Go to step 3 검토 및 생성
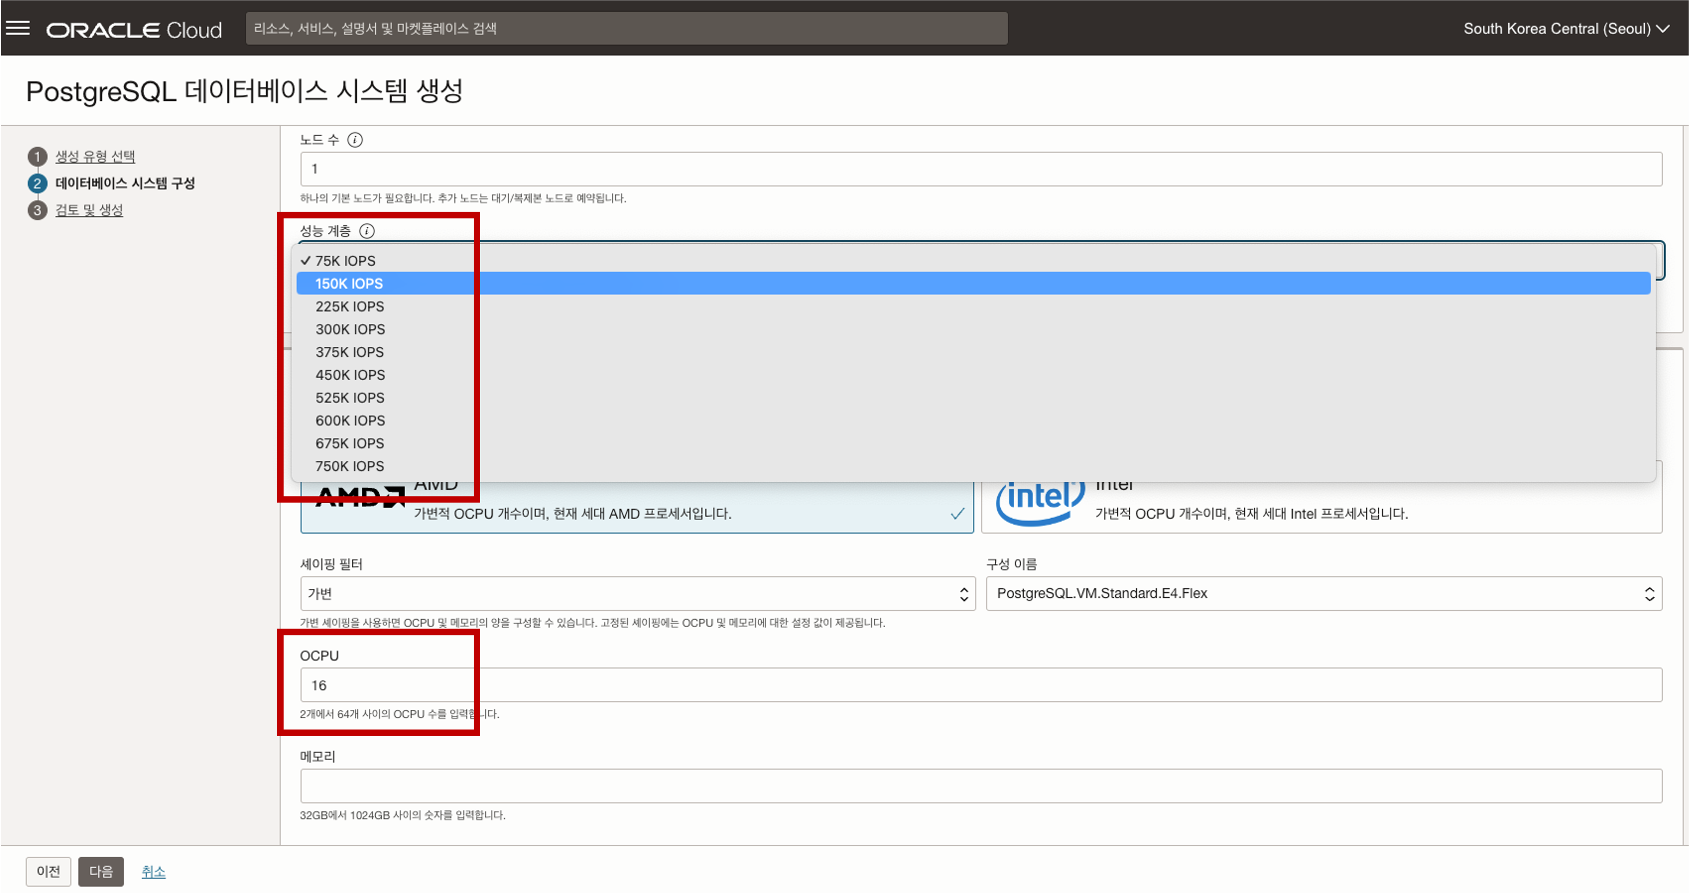 click(x=89, y=210)
